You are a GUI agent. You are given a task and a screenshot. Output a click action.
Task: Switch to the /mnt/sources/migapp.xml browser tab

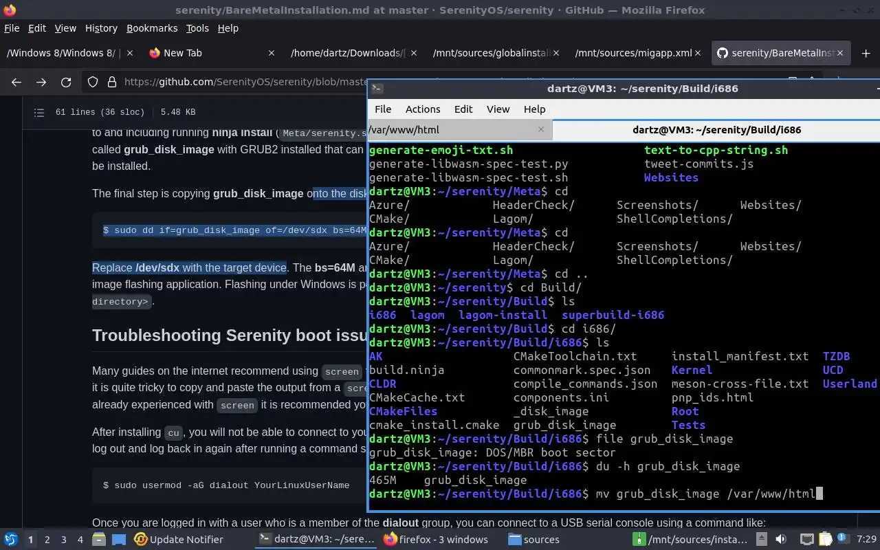[x=637, y=53]
